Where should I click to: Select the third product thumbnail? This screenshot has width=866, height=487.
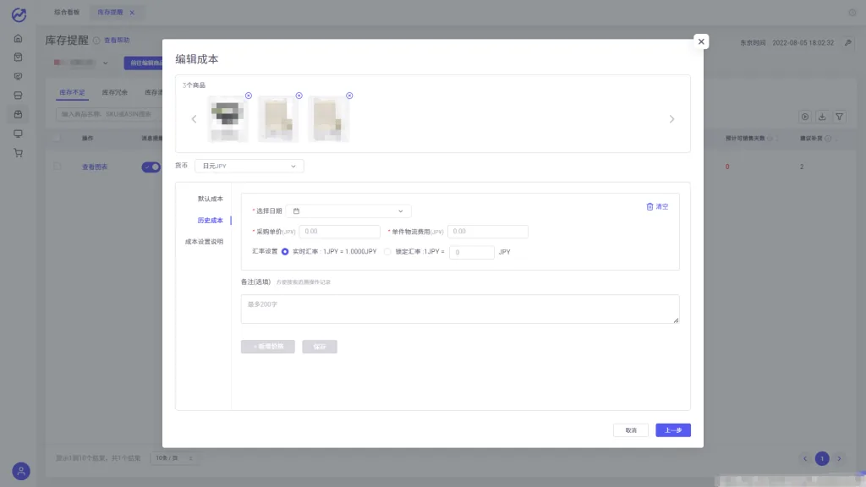[329, 119]
